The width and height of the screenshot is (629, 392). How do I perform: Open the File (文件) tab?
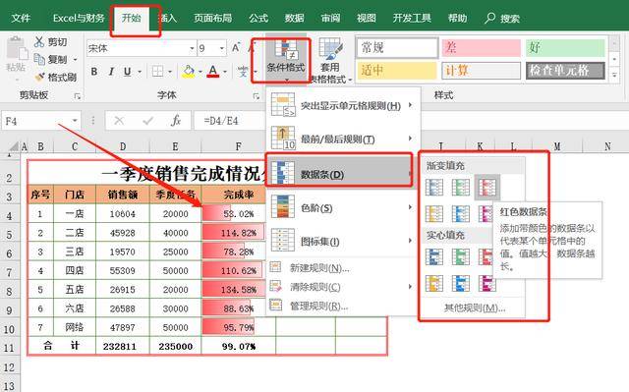point(21,18)
